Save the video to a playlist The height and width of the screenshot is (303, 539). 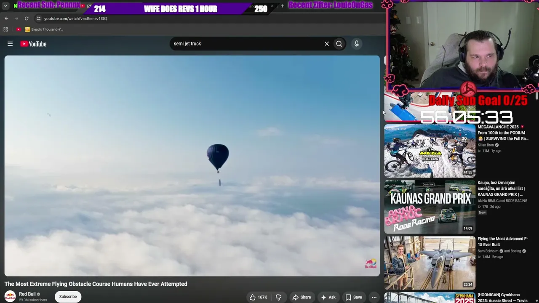(x=354, y=297)
